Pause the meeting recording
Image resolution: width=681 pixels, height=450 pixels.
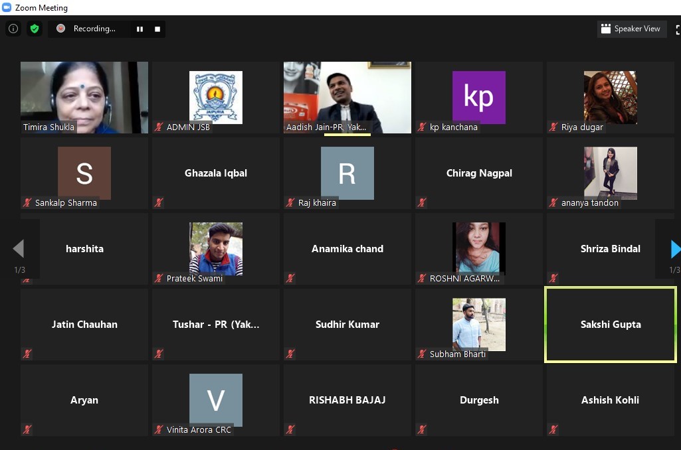[140, 29]
